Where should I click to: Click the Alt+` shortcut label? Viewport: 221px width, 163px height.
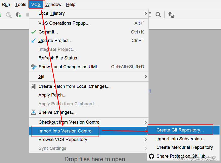coord(139,23)
